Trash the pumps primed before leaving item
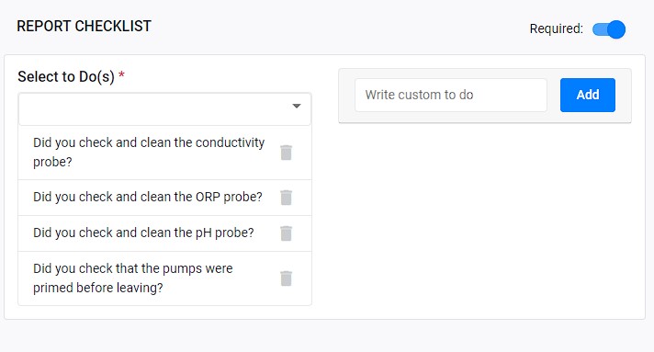 (x=287, y=278)
